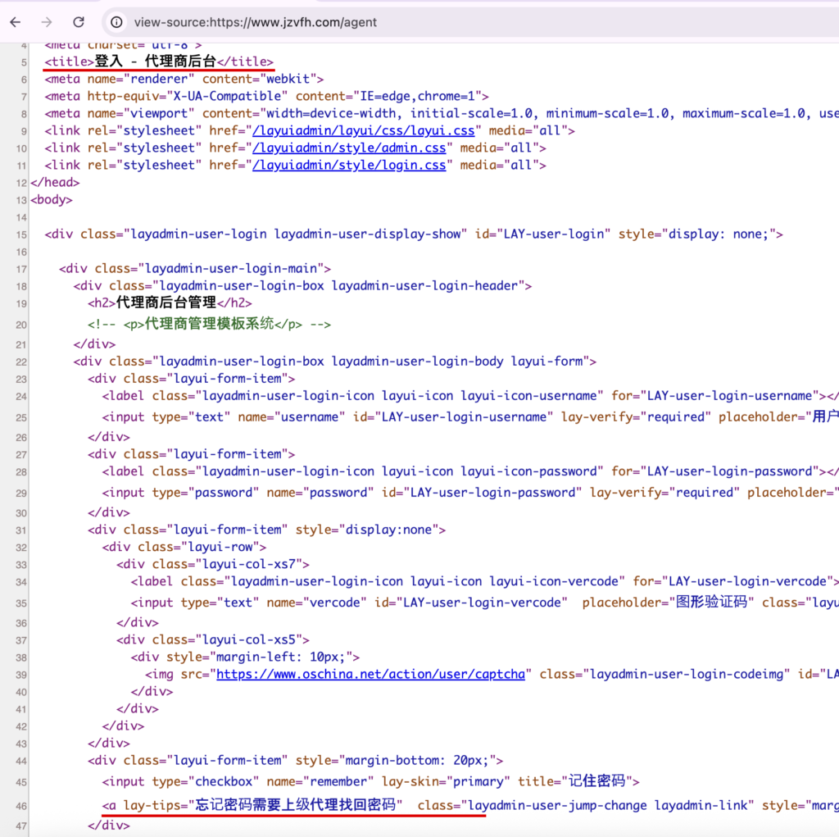Viewport: 839px width, 837px height.
Task: Click the id value LAY-user-login-username
Action: 464,416
